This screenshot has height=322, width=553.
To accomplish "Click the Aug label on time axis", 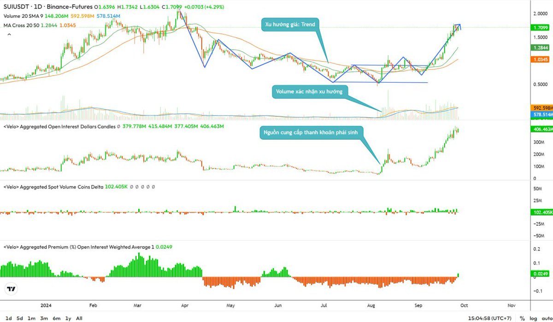I will [371, 305].
